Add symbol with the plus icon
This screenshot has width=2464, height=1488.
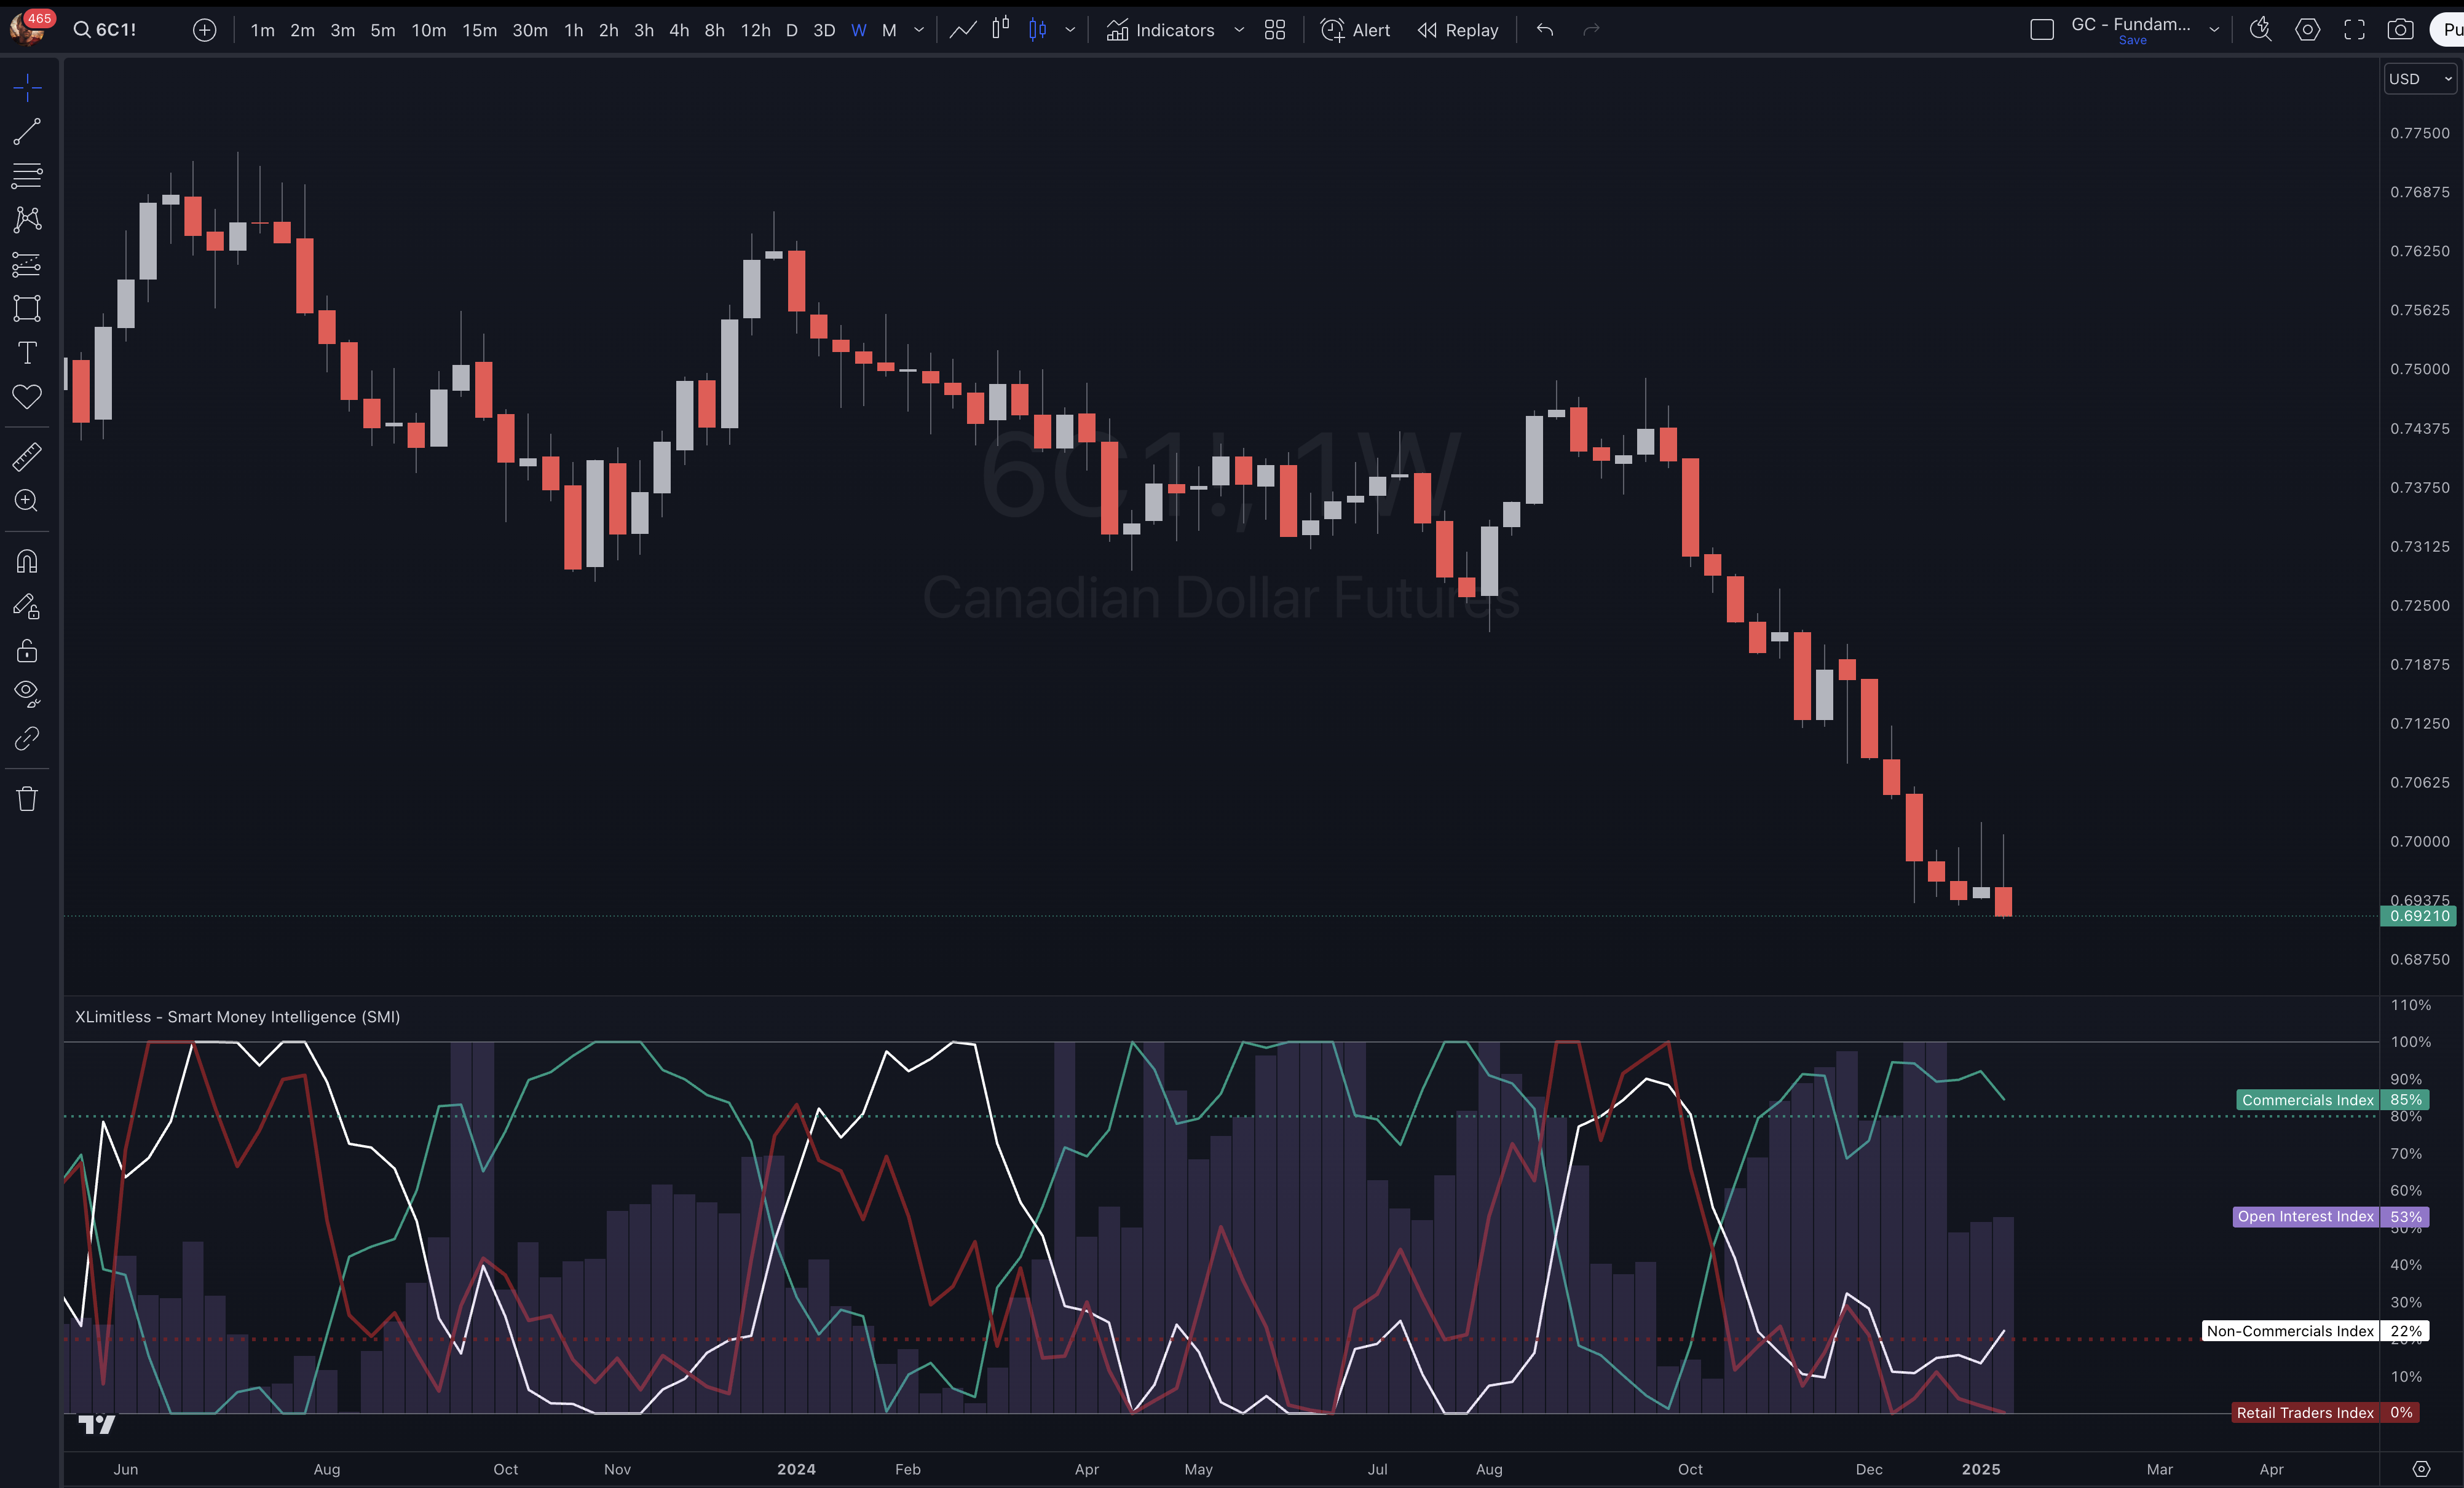pyautogui.click(x=204, y=30)
